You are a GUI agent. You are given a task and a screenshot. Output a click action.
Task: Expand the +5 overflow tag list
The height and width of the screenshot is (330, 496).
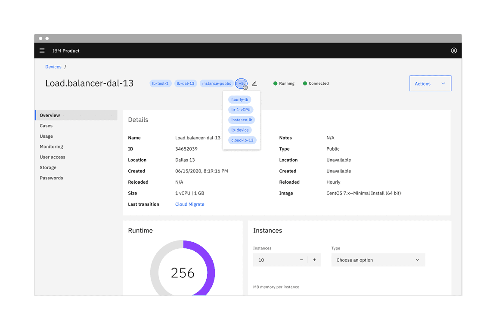tap(241, 83)
